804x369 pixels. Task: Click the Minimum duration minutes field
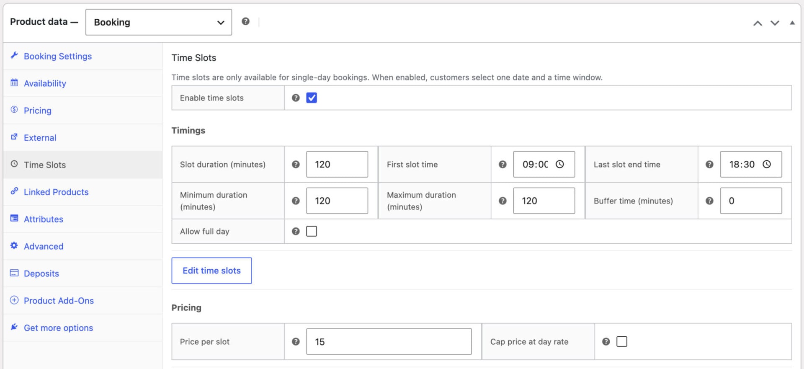click(x=337, y=201)
